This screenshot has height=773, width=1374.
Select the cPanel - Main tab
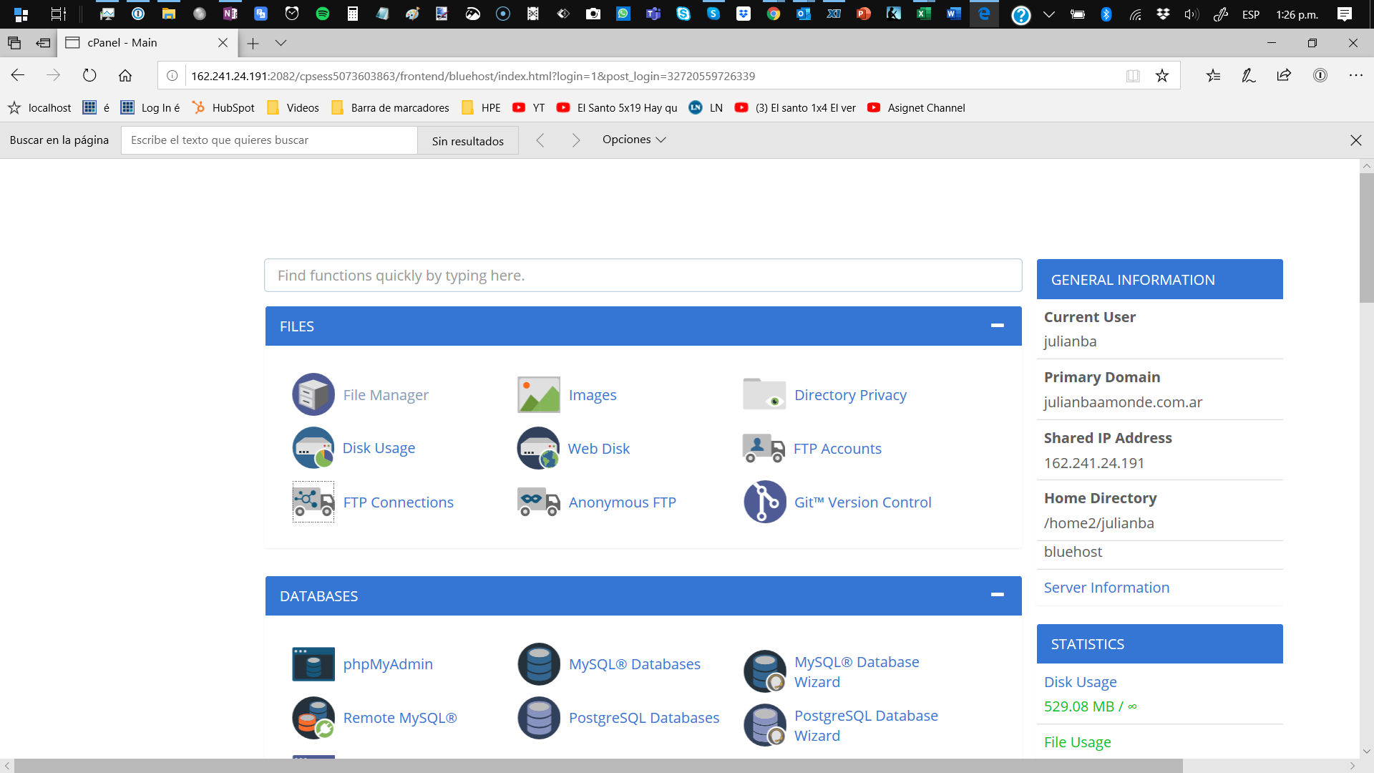coord(147,43)
